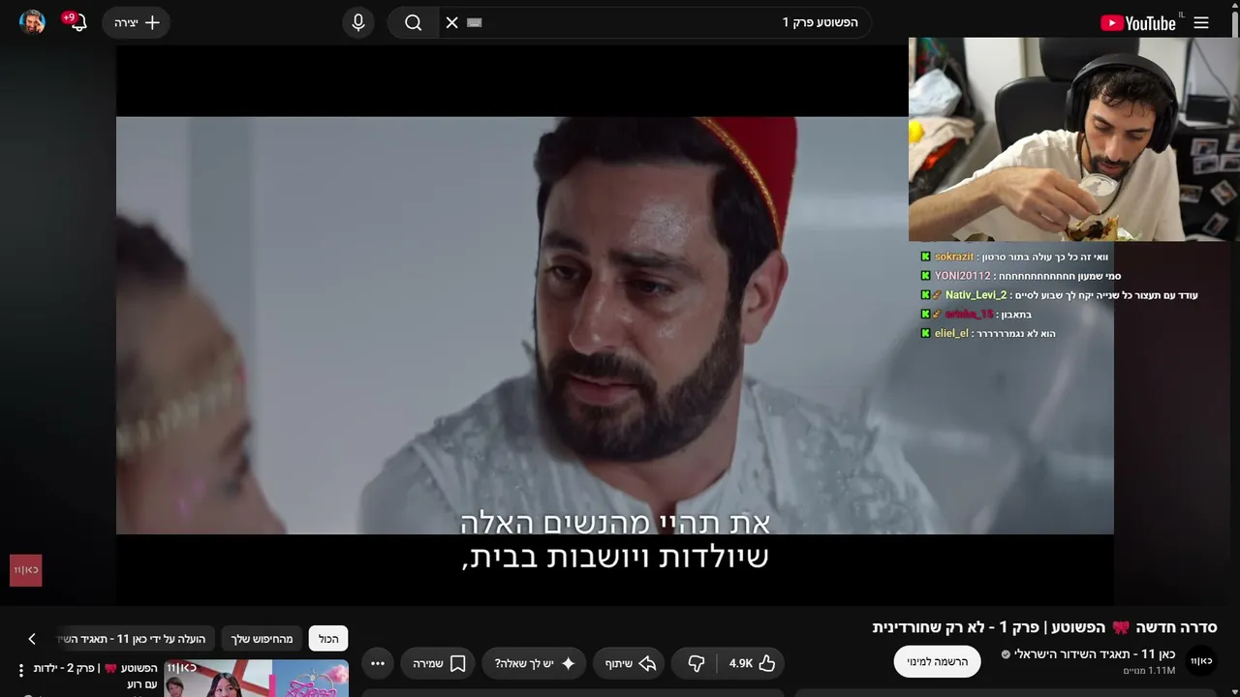Clear the search box with X

[452, 22]
